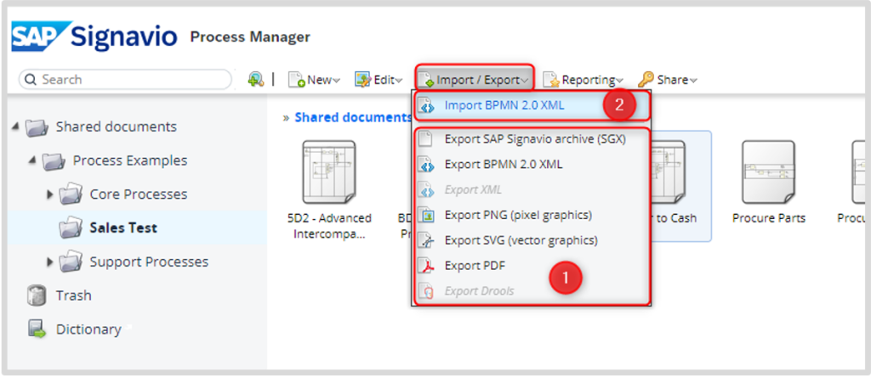Click the Reporting star icon
Image resolution: width=871 pixels, height=377 pixels.
click(x=551, y=80)
